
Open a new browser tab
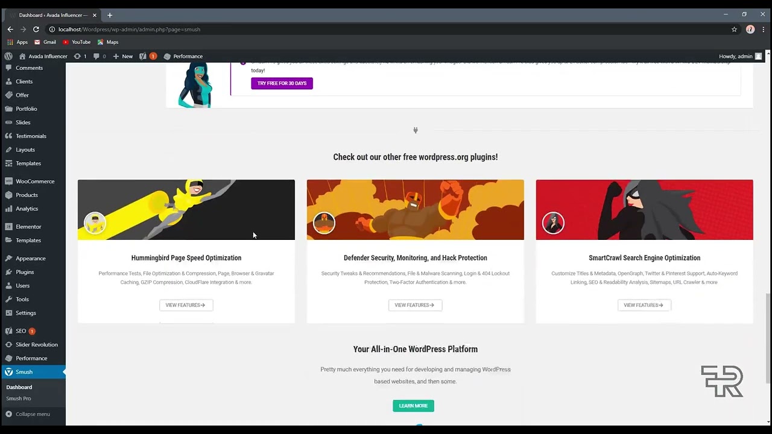coord(109,15)
